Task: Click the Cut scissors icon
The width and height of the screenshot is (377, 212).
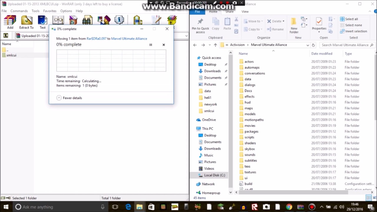Action: tap(236, 19)
